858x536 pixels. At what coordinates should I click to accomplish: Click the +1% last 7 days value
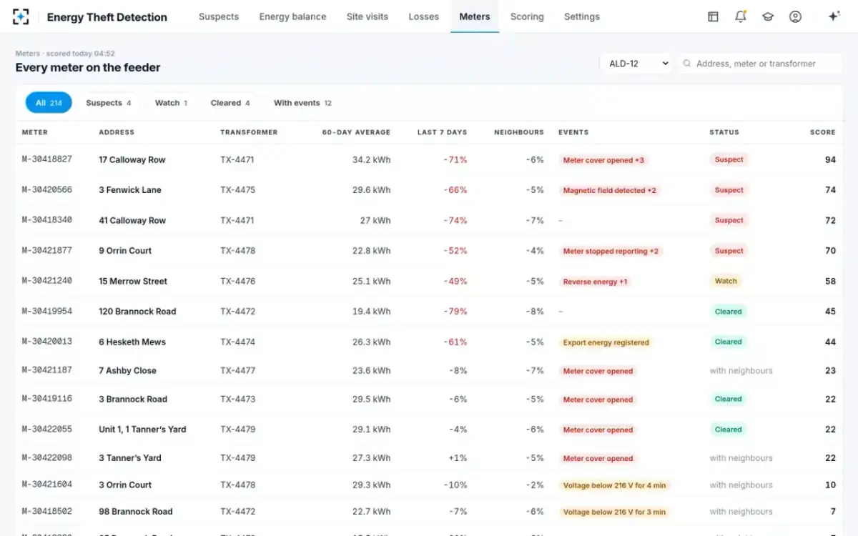click(x=458, y=458)
